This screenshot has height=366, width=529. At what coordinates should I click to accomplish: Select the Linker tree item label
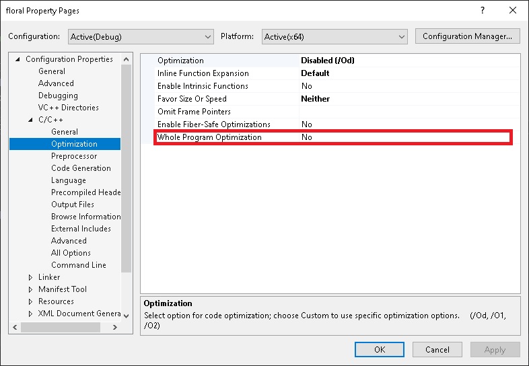pos(49,277)
